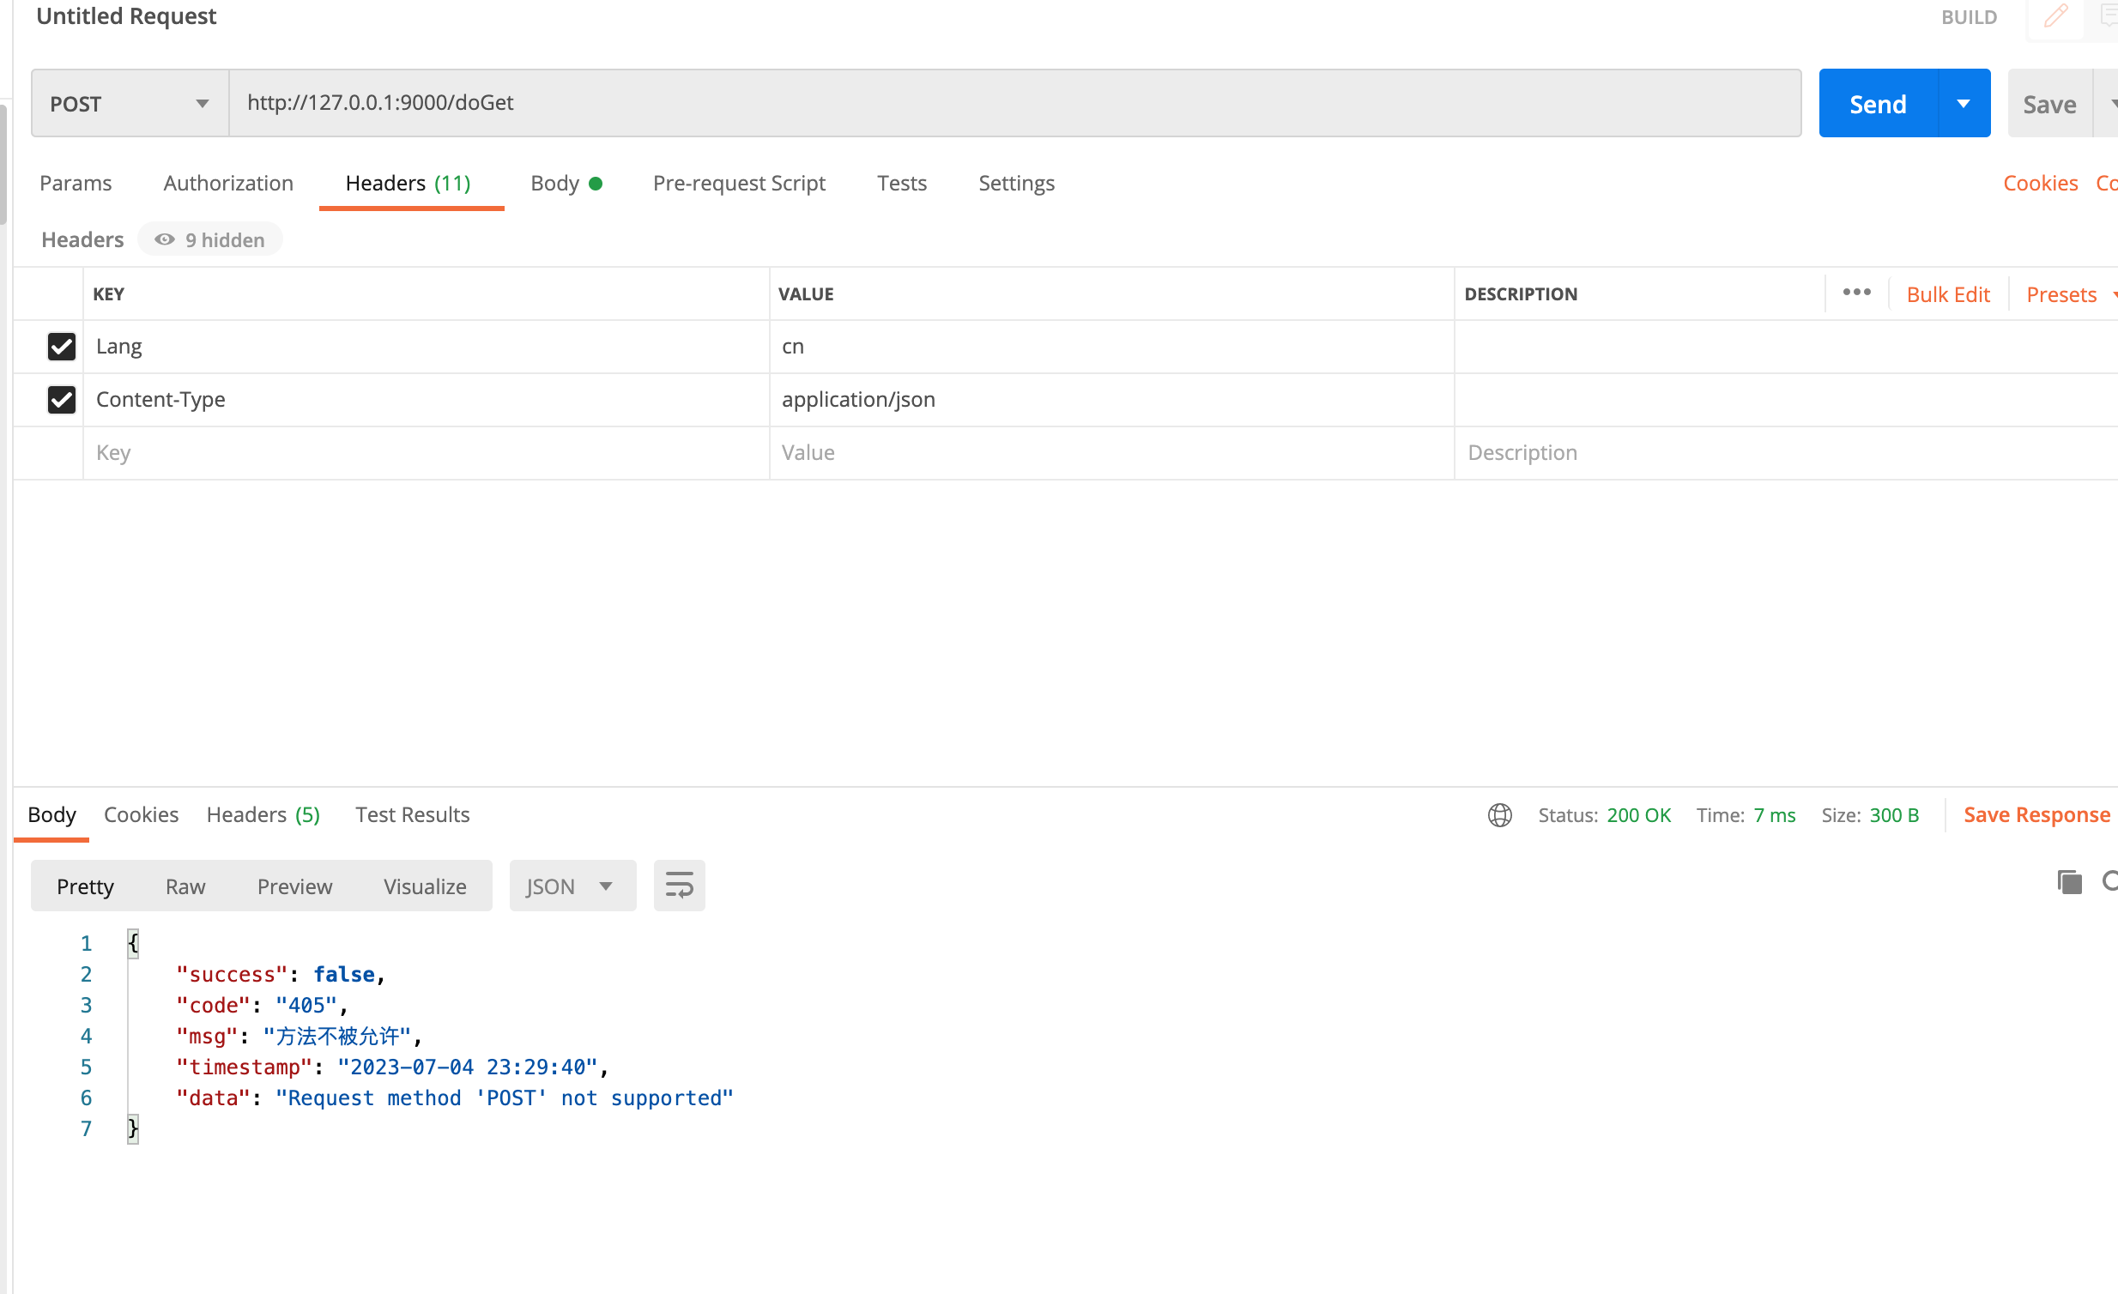The image size is (2118, 1294).
Task: Click the globe network information icon
Action: tap(1500, 814)
